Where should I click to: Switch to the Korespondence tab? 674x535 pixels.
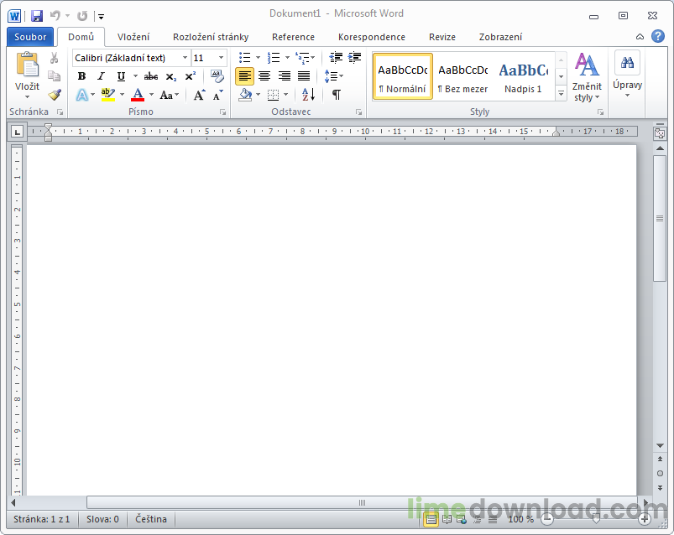coord(371,37)
